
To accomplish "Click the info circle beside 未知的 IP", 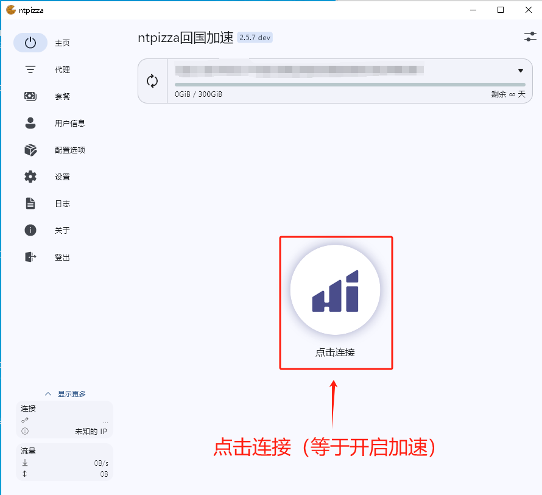I will point(25,431).
